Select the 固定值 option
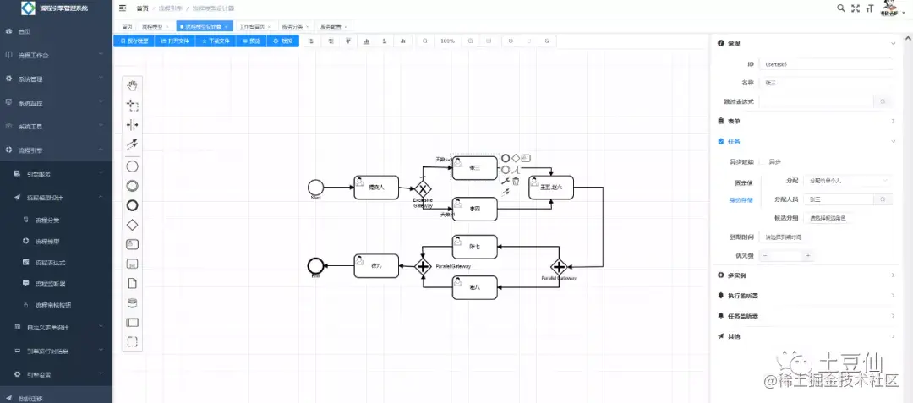Screen dimensions: 913x403 pos(744,182)
